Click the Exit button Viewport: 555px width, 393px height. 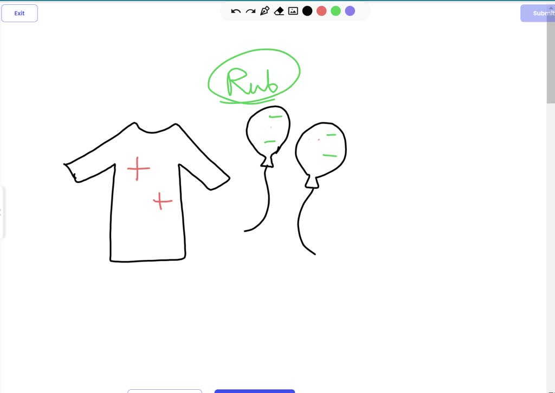(x=20, y=13)
